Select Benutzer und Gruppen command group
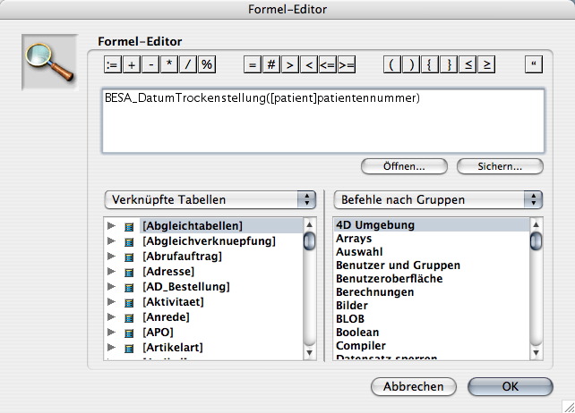 click(398, 265)
